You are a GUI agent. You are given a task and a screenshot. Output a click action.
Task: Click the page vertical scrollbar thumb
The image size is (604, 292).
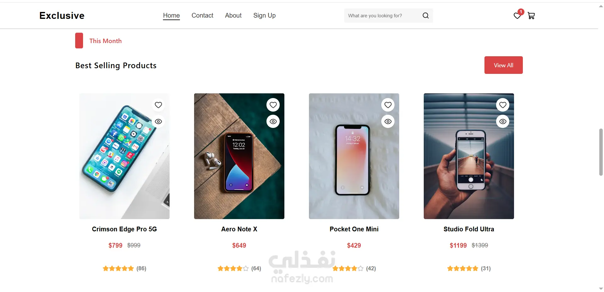tap(601, 152)
